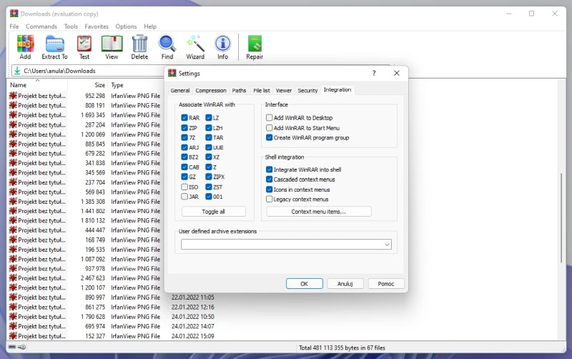Image resolution: width=572 pixels, height=359 pixels.
Task: Open Context menu items button
Action: pyautogui.click(x=319, y=212)
